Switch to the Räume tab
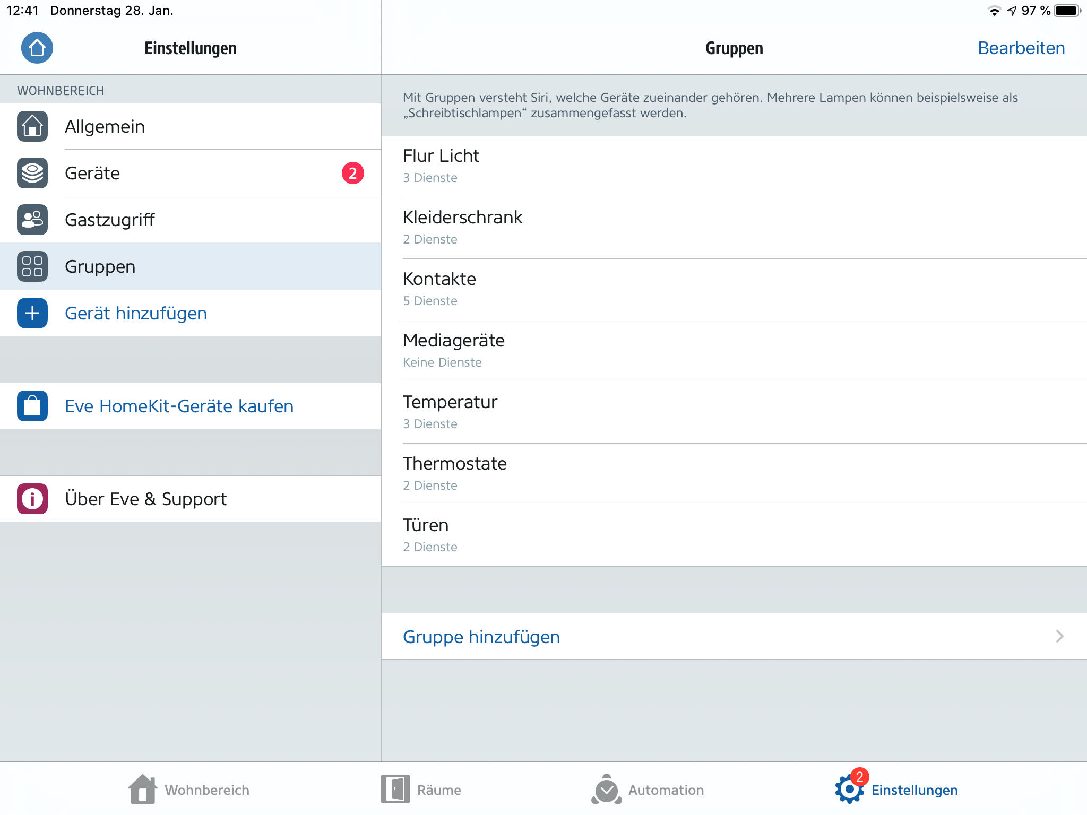This screenshot has width=1087, height=815. pyautogui.click(x=421, y=790)
